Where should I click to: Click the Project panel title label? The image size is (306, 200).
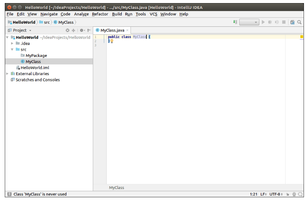point(20,30)
